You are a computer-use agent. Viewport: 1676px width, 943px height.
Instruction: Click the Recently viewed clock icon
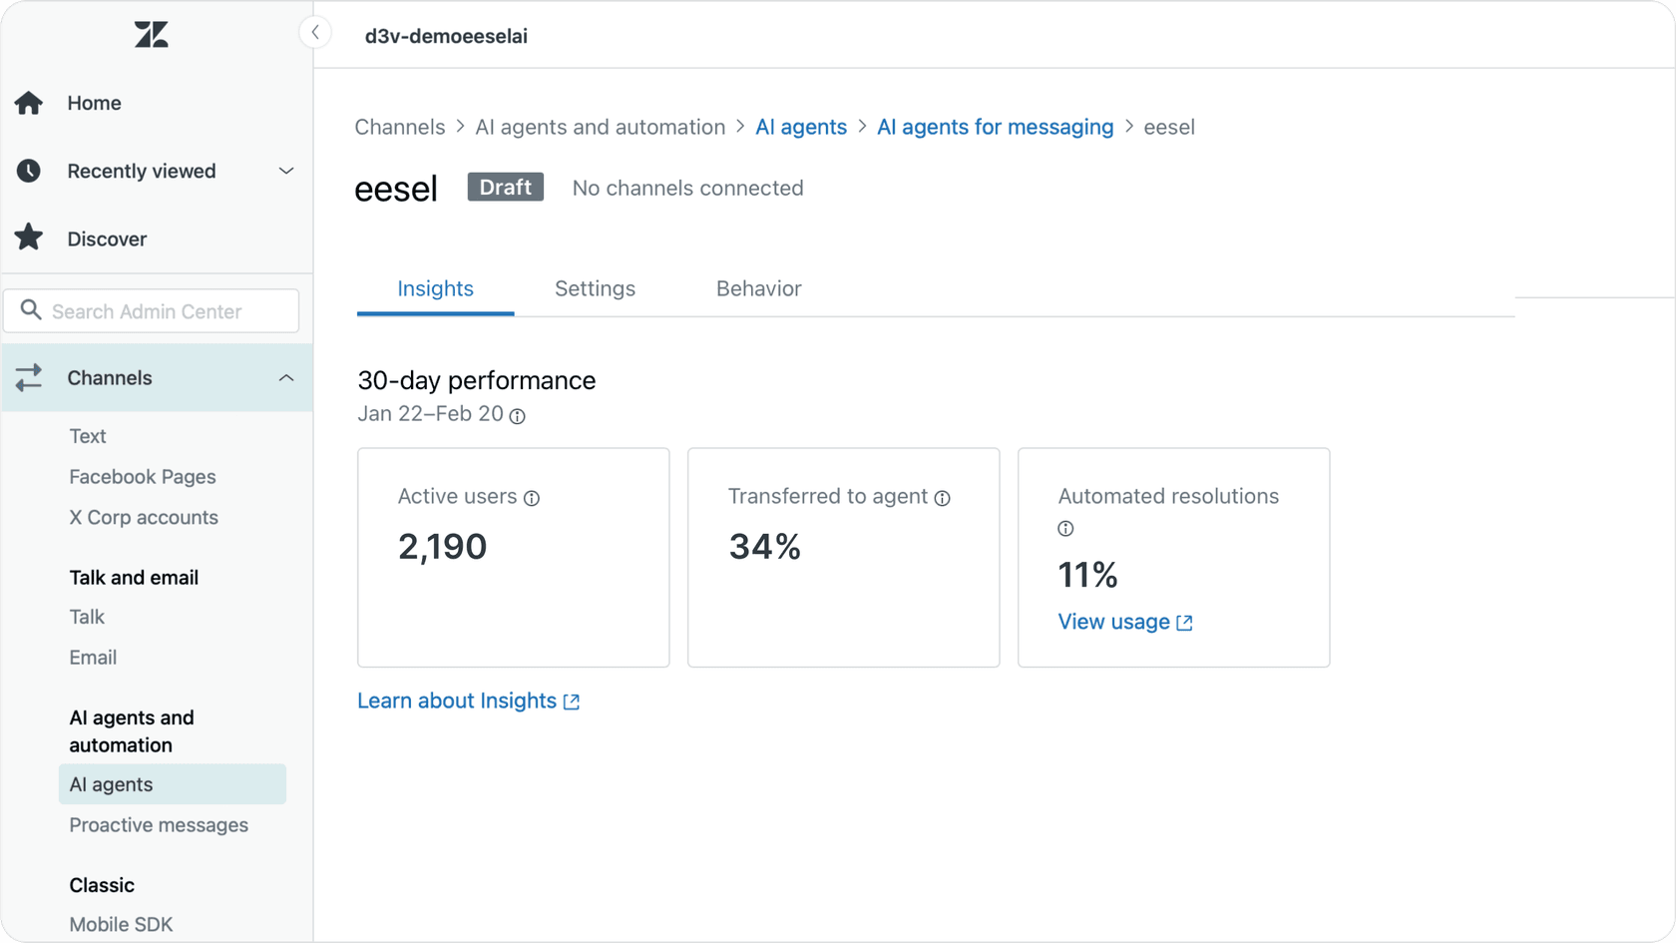(x=29, y=171)
